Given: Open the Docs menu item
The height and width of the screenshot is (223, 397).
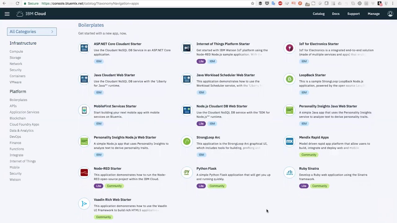Looking at the screenshot, I should [336, 14].
